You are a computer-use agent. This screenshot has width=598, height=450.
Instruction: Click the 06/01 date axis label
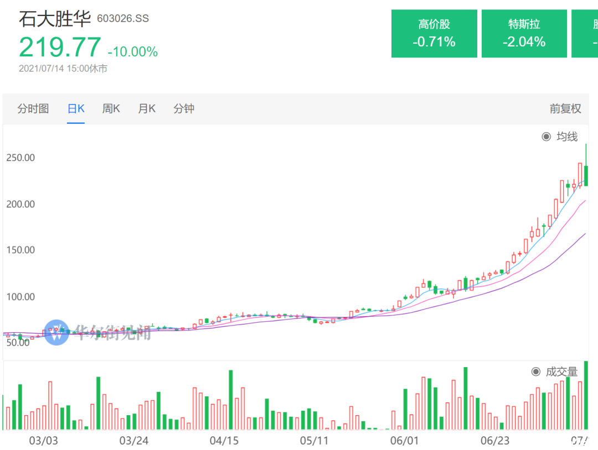[x=404, y=441]
